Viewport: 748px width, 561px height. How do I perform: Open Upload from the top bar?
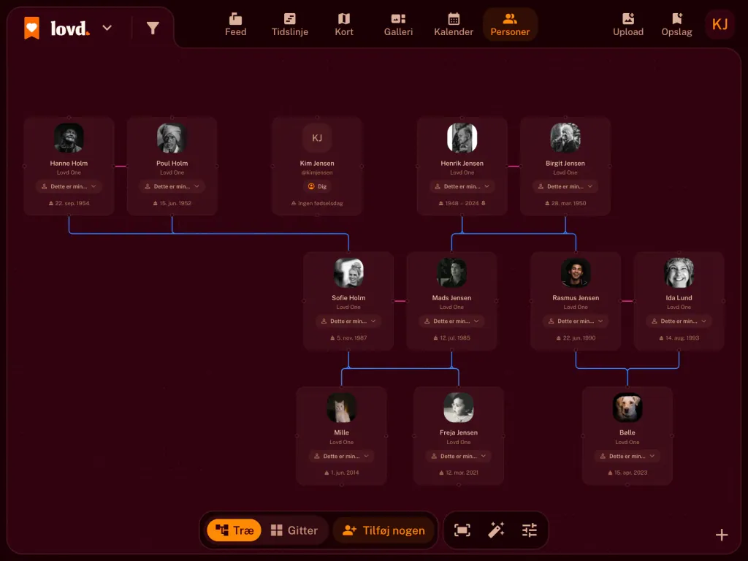(628, 25)
